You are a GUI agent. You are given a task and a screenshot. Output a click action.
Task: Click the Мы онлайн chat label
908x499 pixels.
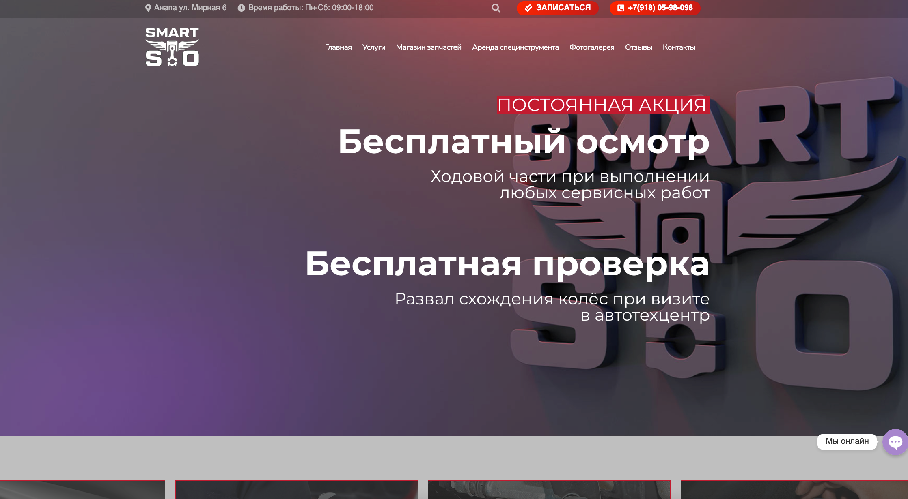click(x=847, y=441)
